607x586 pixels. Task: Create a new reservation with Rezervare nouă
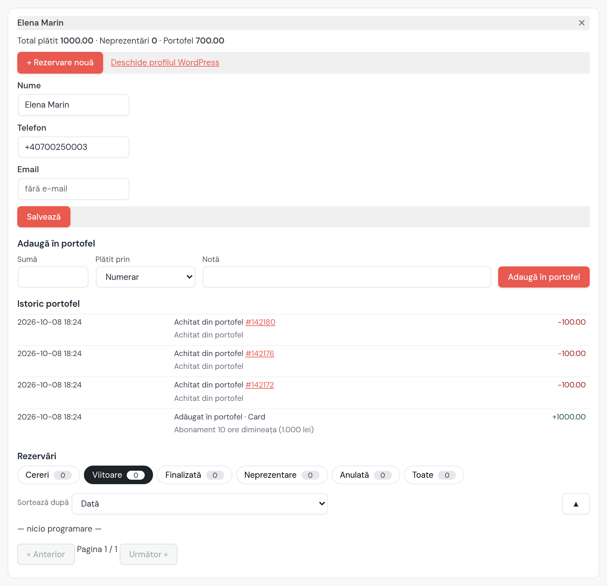[60, 62]
